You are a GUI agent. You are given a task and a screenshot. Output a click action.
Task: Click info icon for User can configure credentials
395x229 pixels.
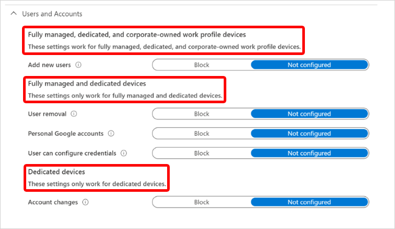(x=124, y=154)
